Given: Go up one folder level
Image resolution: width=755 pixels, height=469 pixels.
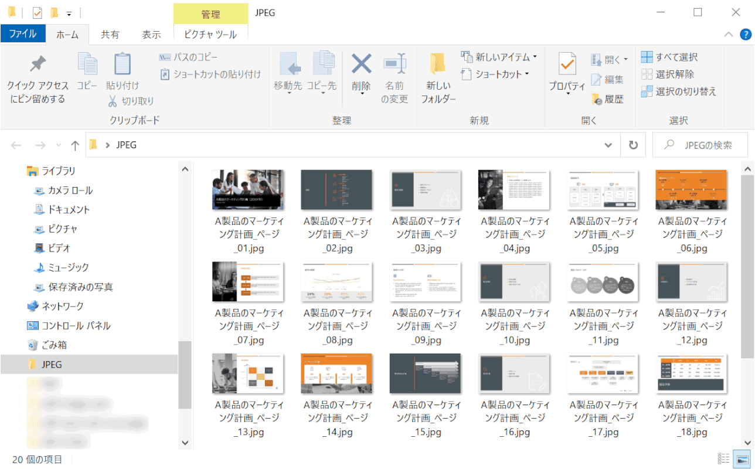Looking at the screenshot, I should 74,145.
